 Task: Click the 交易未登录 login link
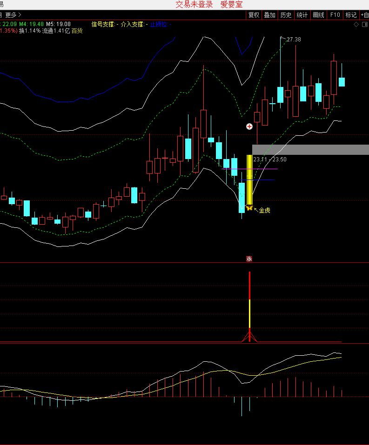tap(194, 5)
